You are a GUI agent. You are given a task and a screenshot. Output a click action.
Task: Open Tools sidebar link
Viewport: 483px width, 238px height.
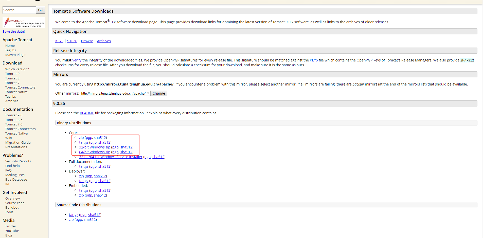(x=9, y=212)
